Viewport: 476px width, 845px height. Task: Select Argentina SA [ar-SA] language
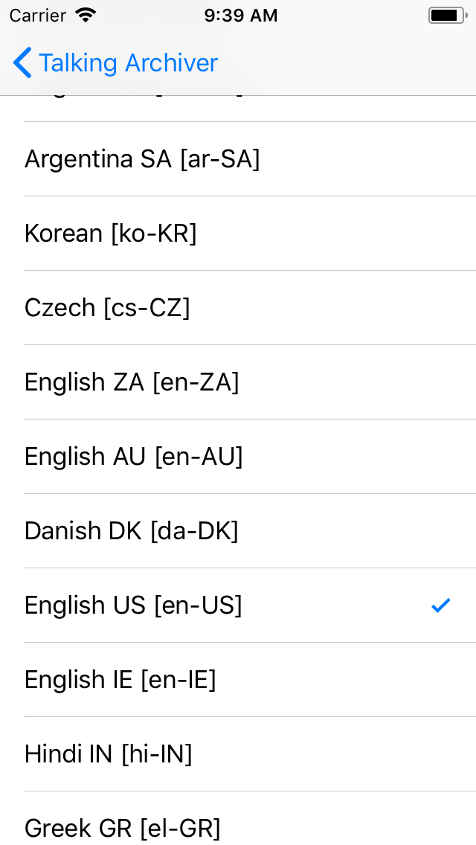pos(238,159)
